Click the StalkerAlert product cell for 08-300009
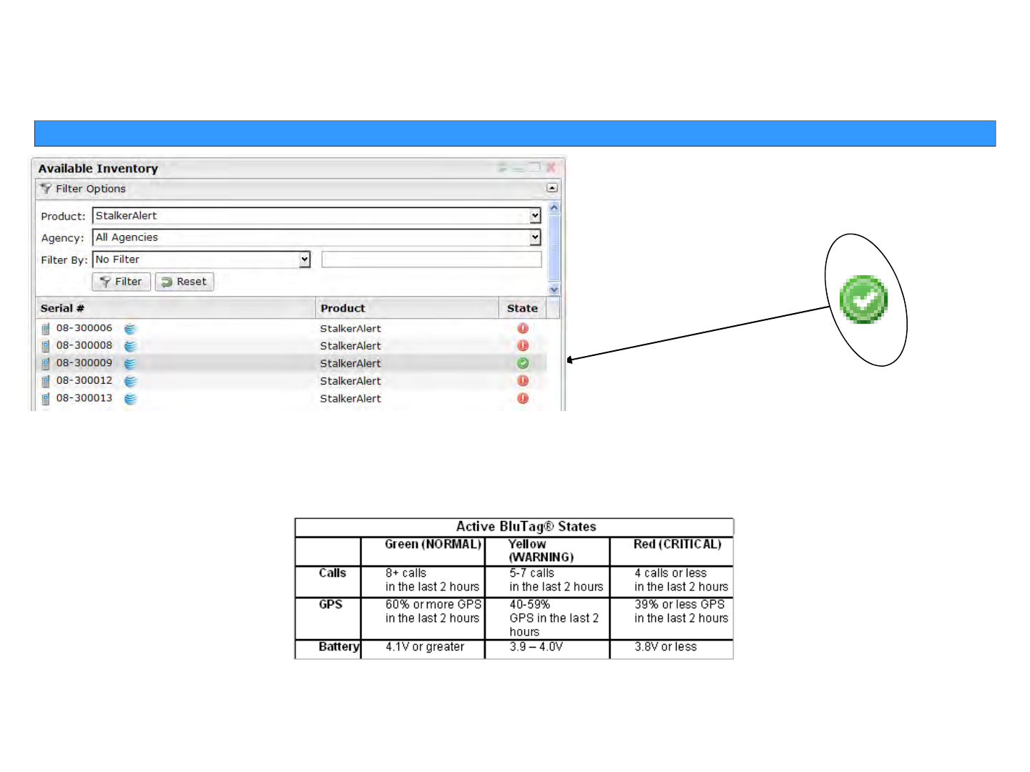The height and width of the screenshot is (772, 1030). 350,364
